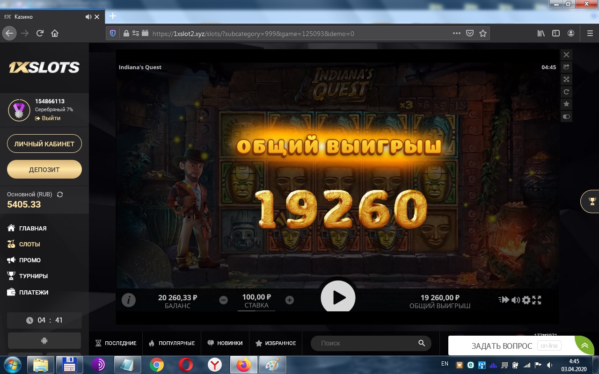The image size is (599, 374).
Task: Open the game info paytable icon
Action: click(129, 300)
